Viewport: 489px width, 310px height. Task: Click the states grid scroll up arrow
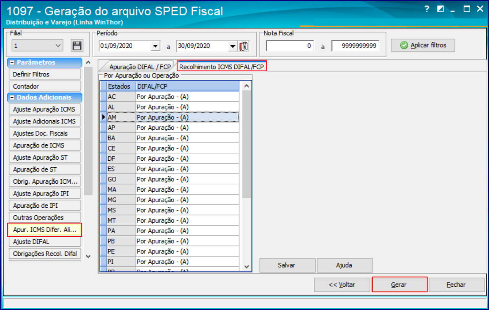click(x=247, y=86)
